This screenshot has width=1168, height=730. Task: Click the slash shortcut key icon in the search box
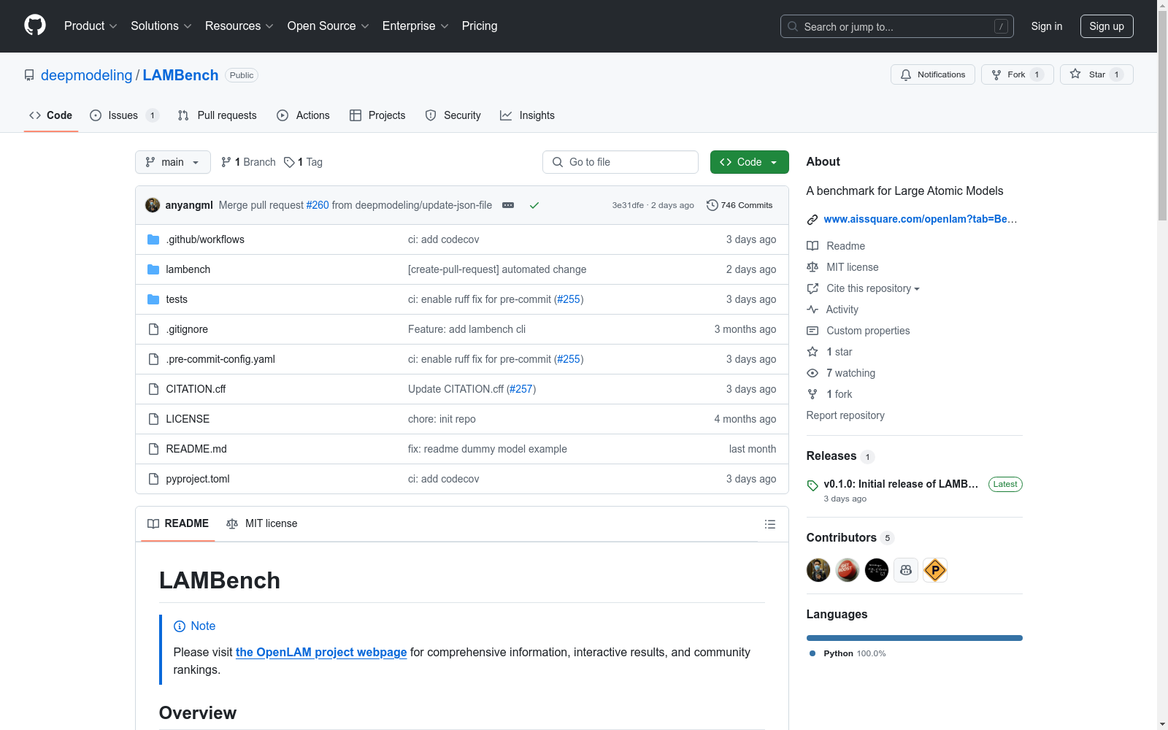click(x=1001, y=26)
